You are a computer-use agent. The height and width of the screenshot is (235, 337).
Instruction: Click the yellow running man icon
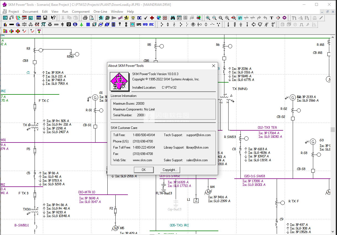[126, 18]
